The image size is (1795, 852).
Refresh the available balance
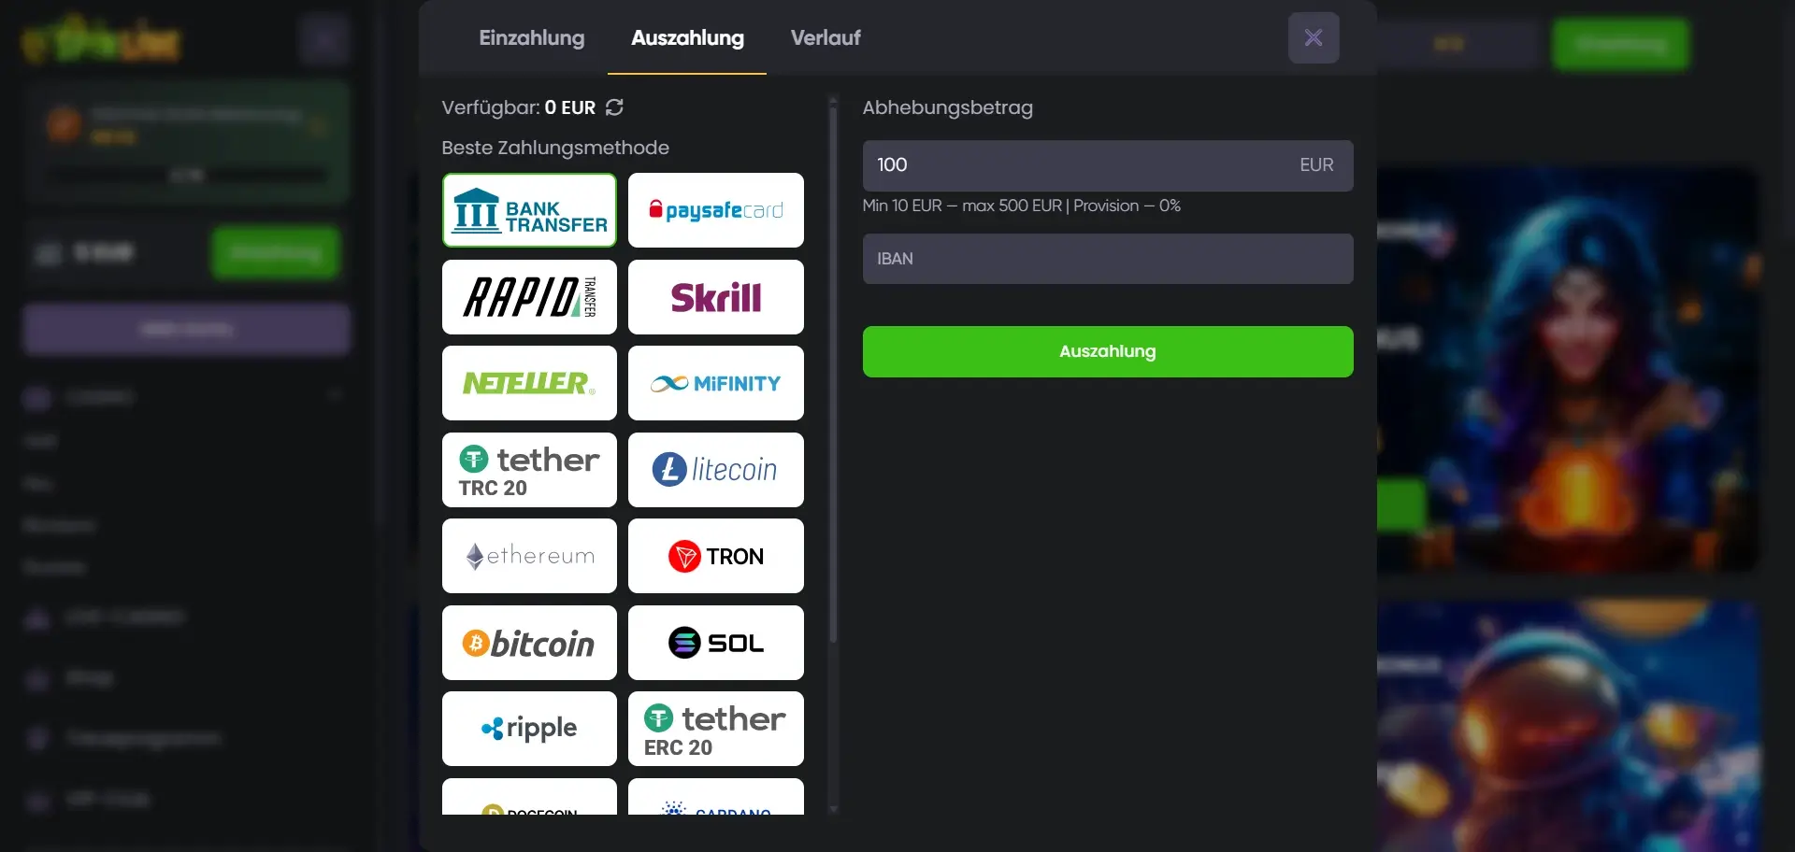(x=614, y=107)
